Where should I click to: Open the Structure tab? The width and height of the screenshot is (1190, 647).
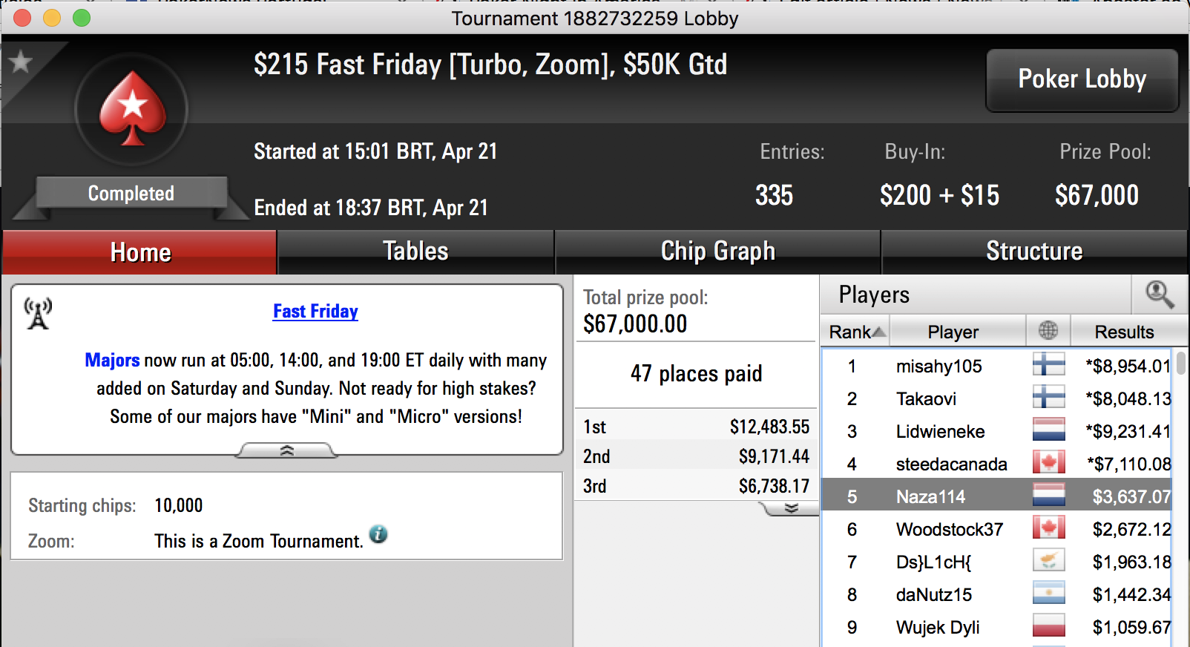[1034, 252]
